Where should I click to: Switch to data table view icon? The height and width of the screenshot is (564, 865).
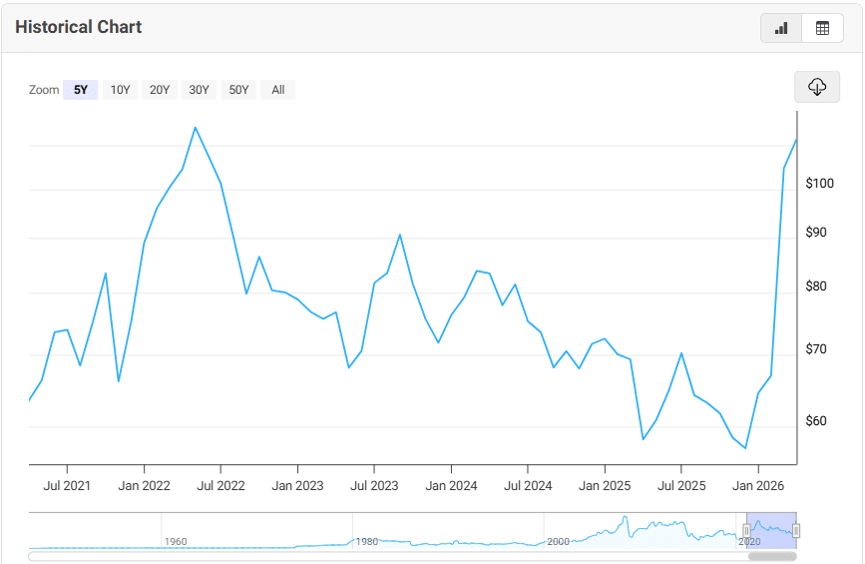tap(822, 28)
